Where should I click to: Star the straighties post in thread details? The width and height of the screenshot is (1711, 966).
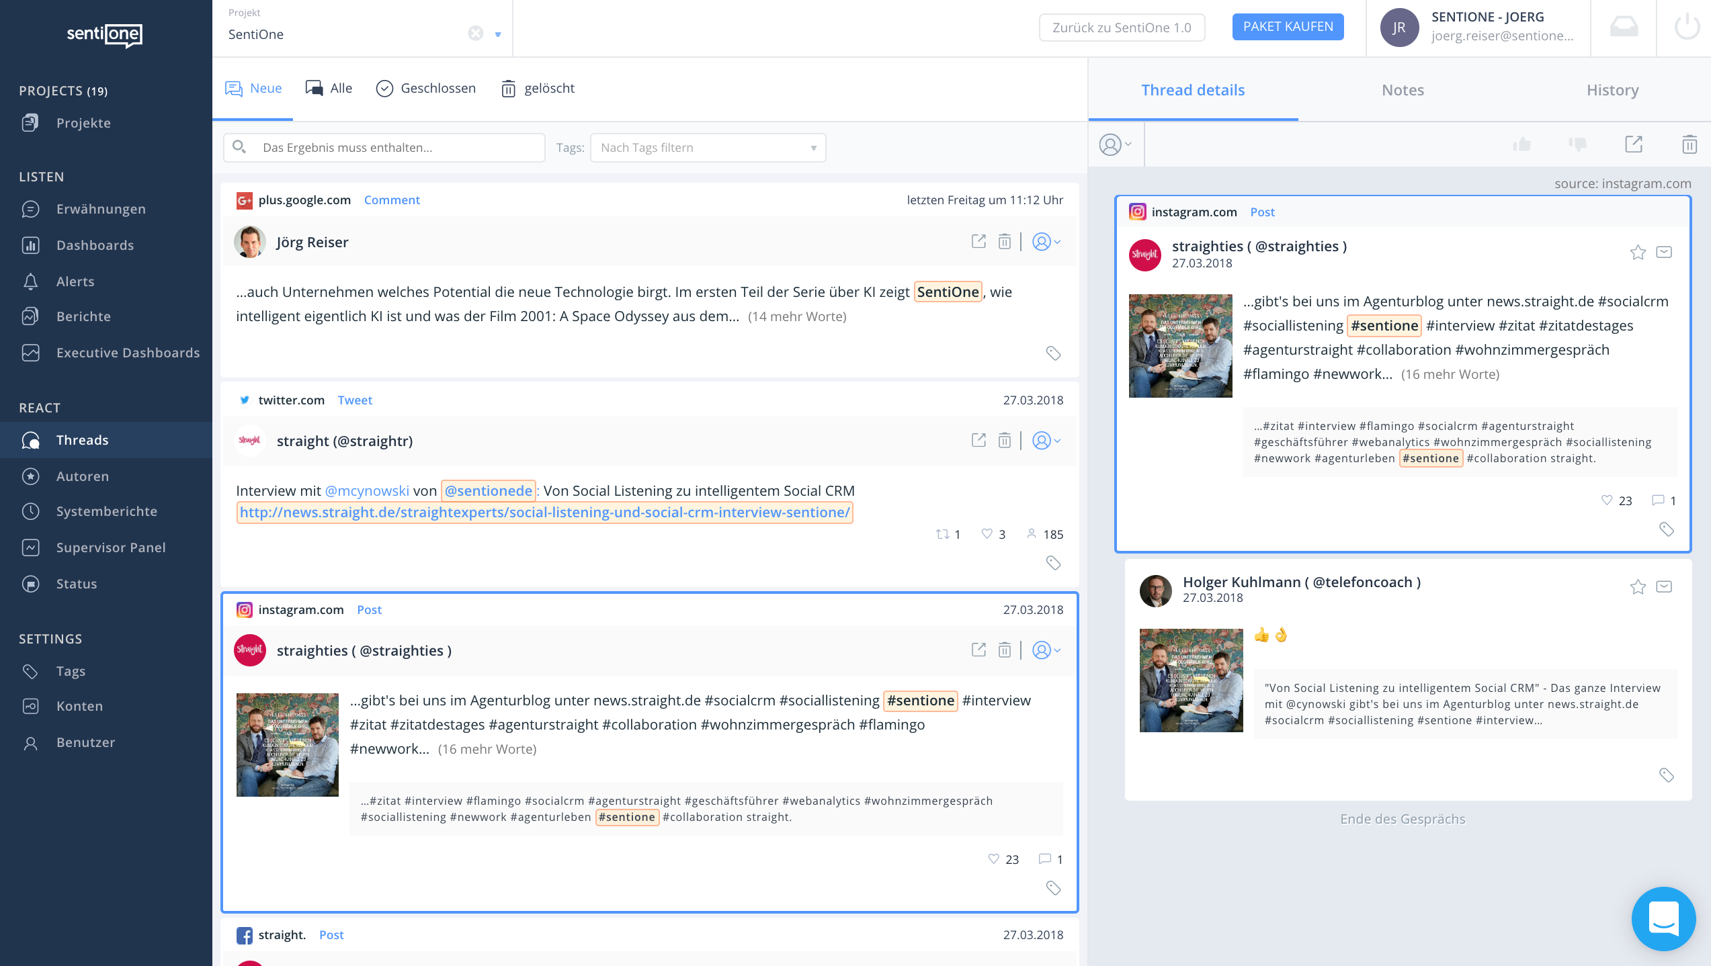[1638, 253]
